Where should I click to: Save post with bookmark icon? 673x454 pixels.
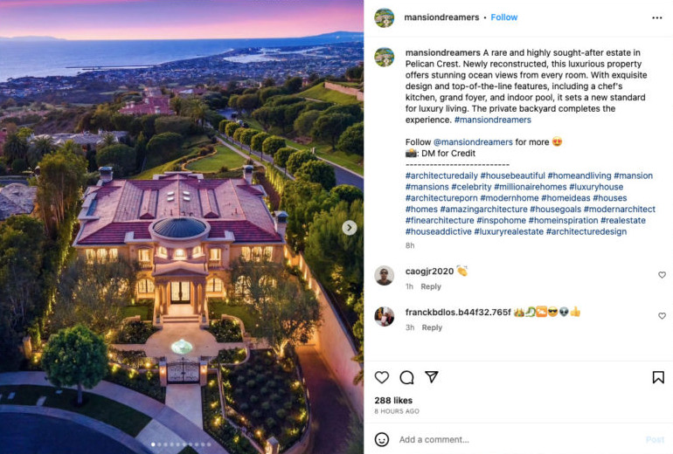point(658,377)
